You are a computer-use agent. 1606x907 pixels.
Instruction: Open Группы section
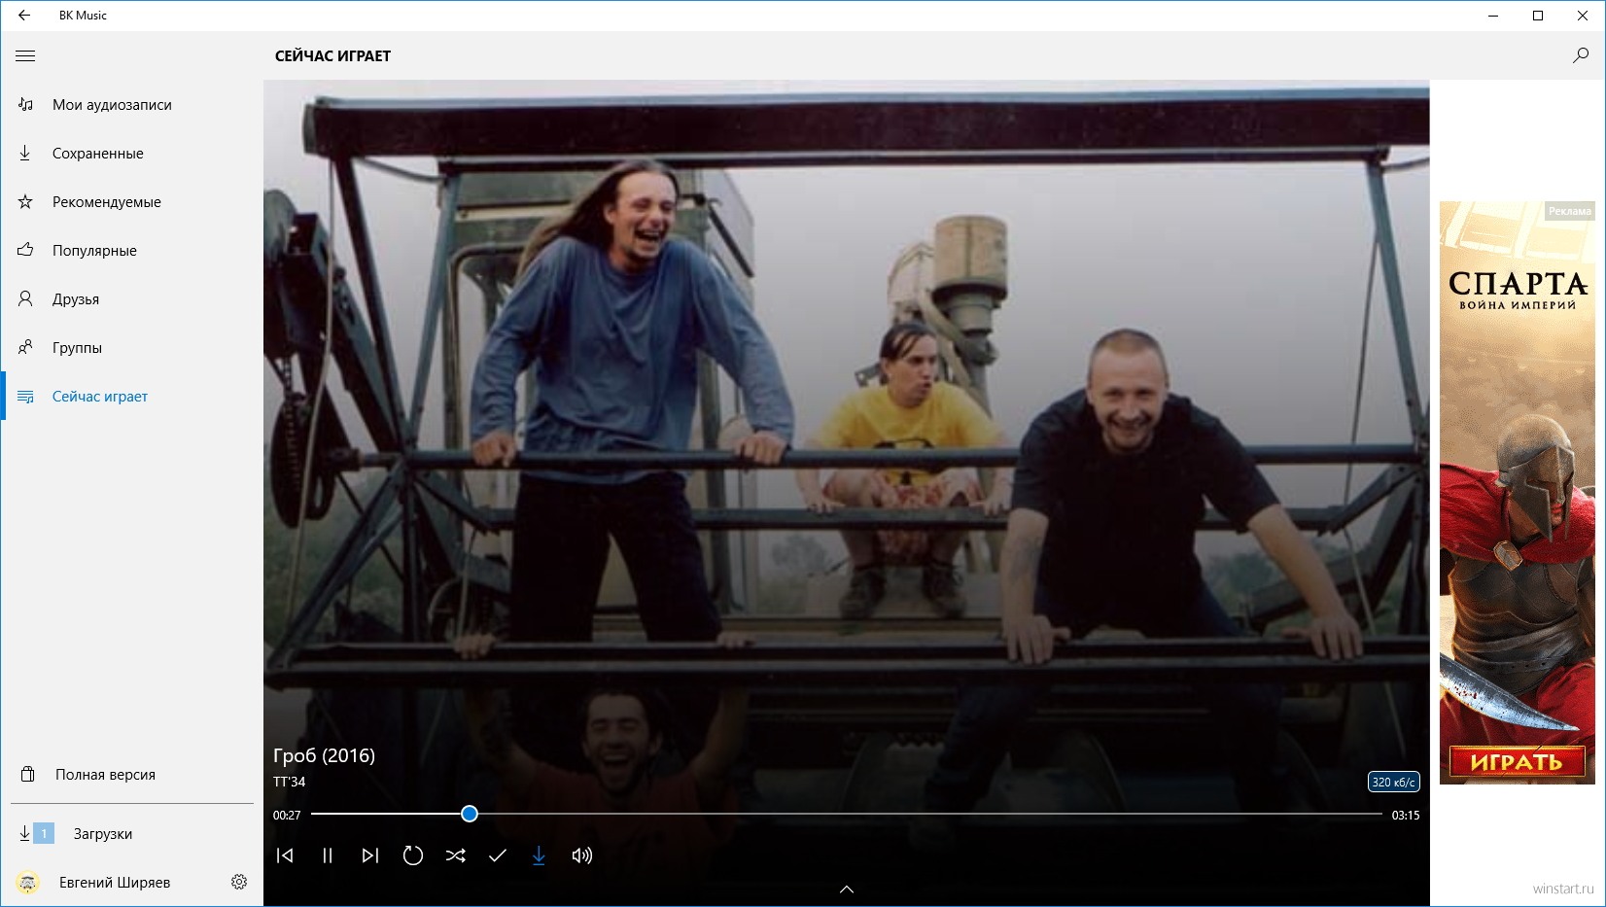click(x=132, y=348)
